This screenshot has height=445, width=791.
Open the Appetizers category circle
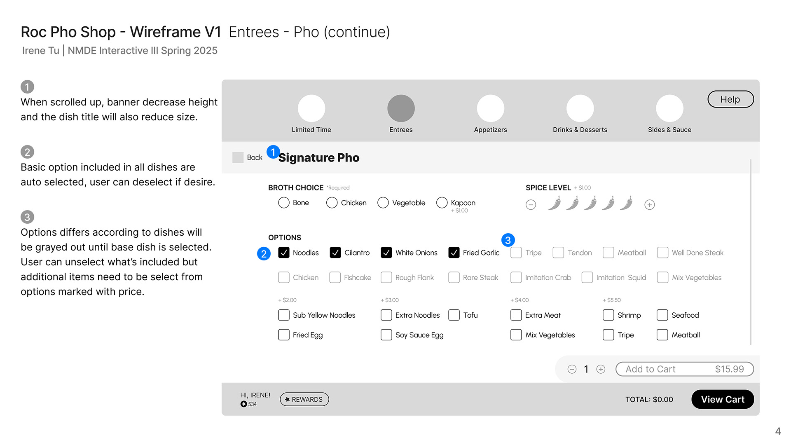[490, 108]
